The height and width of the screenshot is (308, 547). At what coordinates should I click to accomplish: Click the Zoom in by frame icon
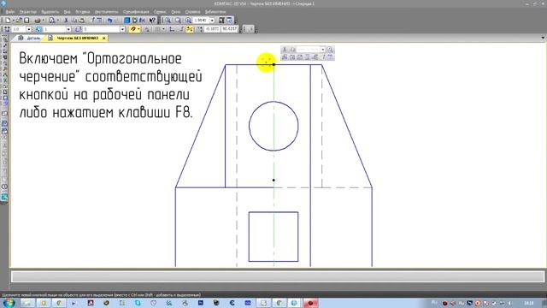(x=178, y=21)
